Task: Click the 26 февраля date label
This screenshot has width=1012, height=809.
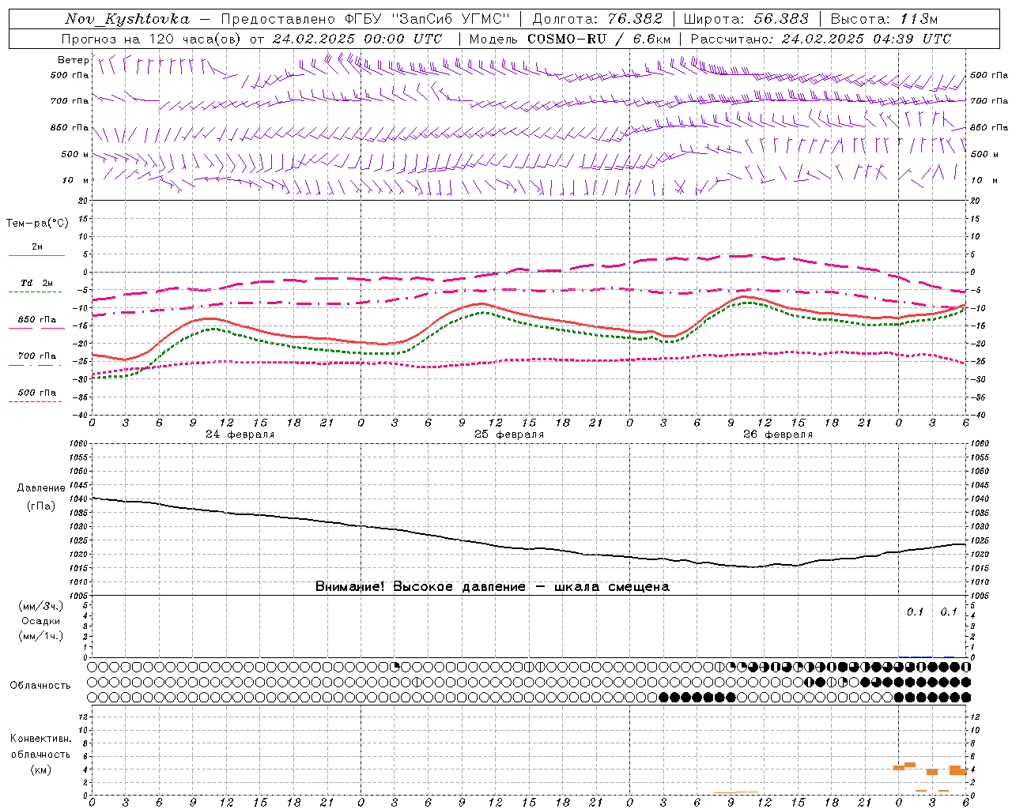Action: (x=778, y=435)
